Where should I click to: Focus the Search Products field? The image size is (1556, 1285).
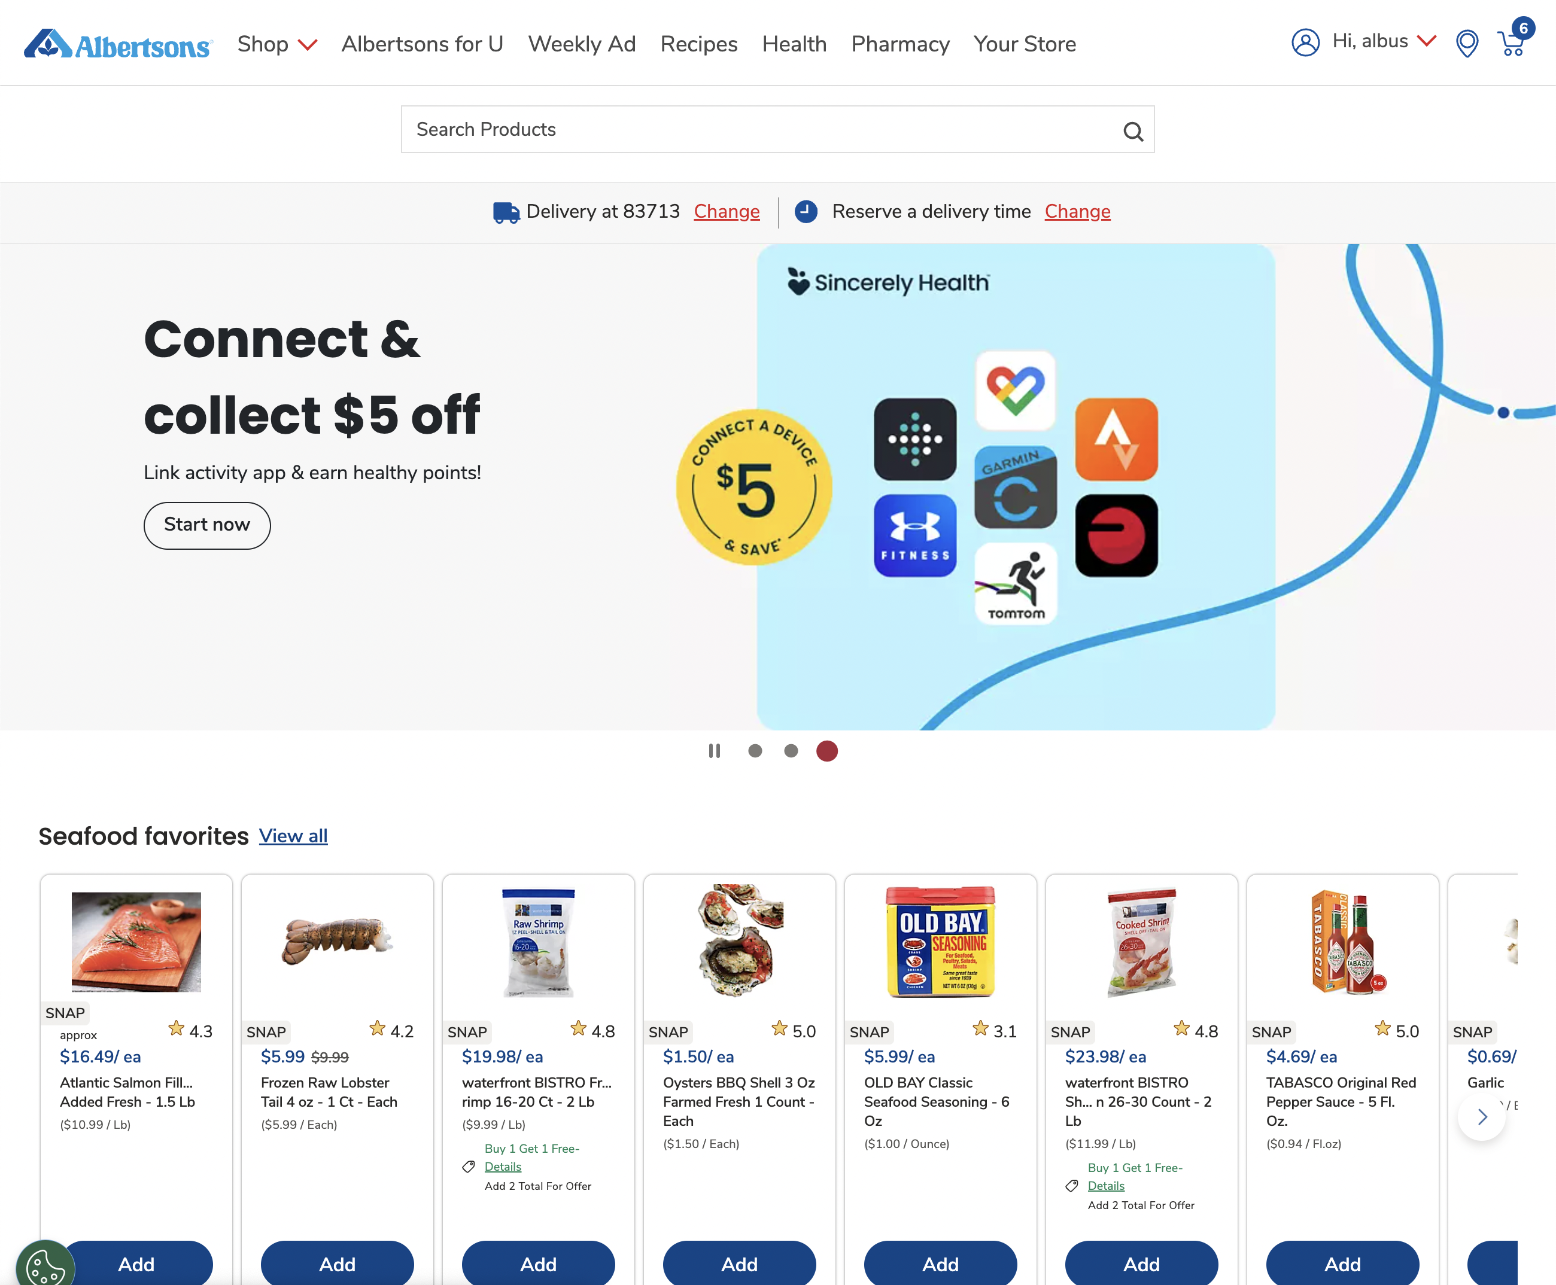click(777, 130)
